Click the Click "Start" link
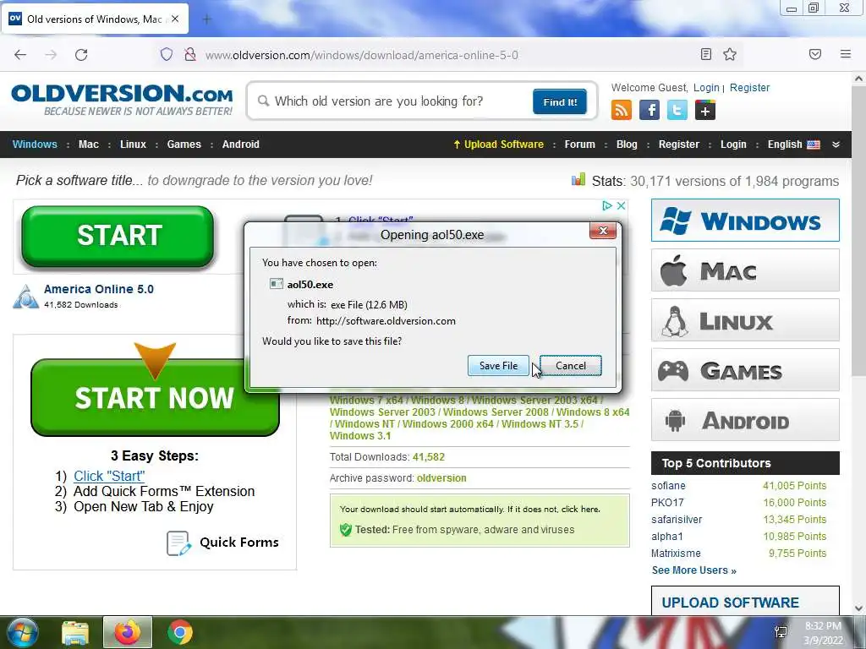The width and height of the screenshot is (866, 649). pyautogui.click(x=109, y=476)
